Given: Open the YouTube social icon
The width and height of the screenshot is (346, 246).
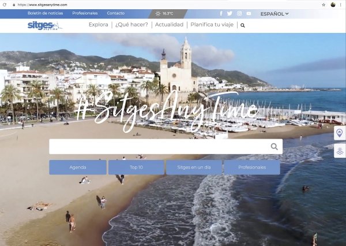Looking at the screenshot, I should (249, 13).
